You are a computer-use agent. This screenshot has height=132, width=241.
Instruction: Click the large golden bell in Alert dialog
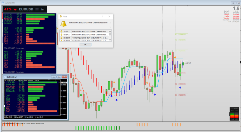(63, 24)
